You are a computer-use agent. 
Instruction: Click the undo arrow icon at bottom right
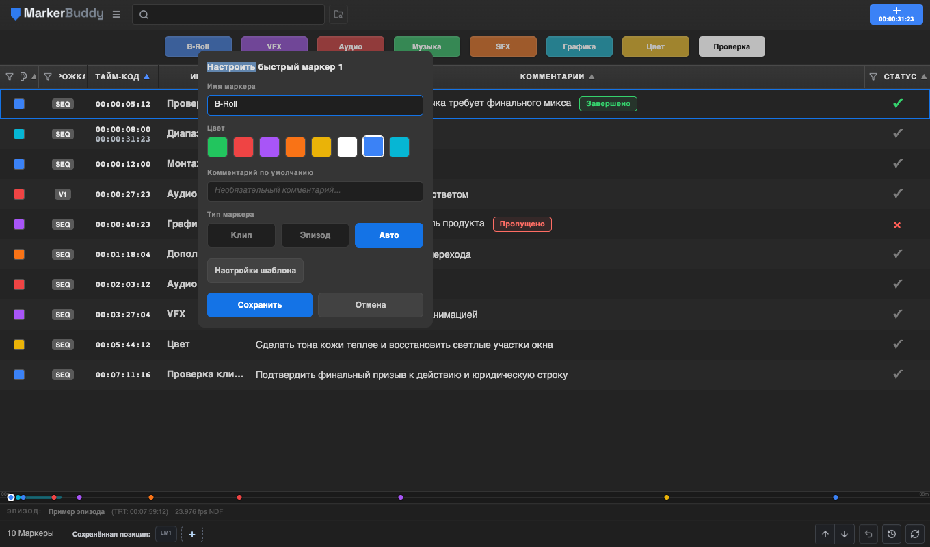pos(868,534)
